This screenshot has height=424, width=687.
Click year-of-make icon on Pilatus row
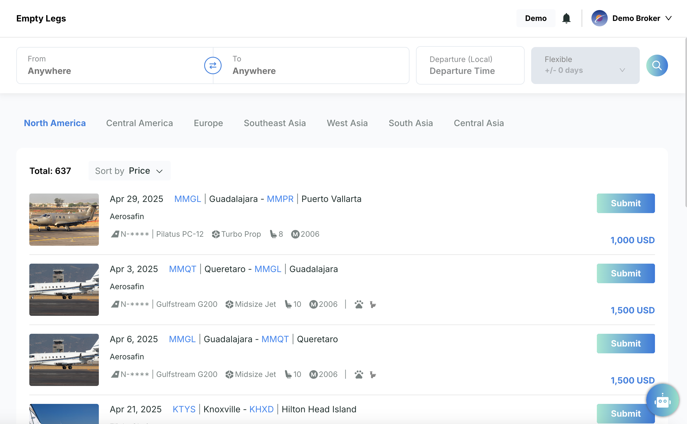pyautogui.click(x=295, y=234)
